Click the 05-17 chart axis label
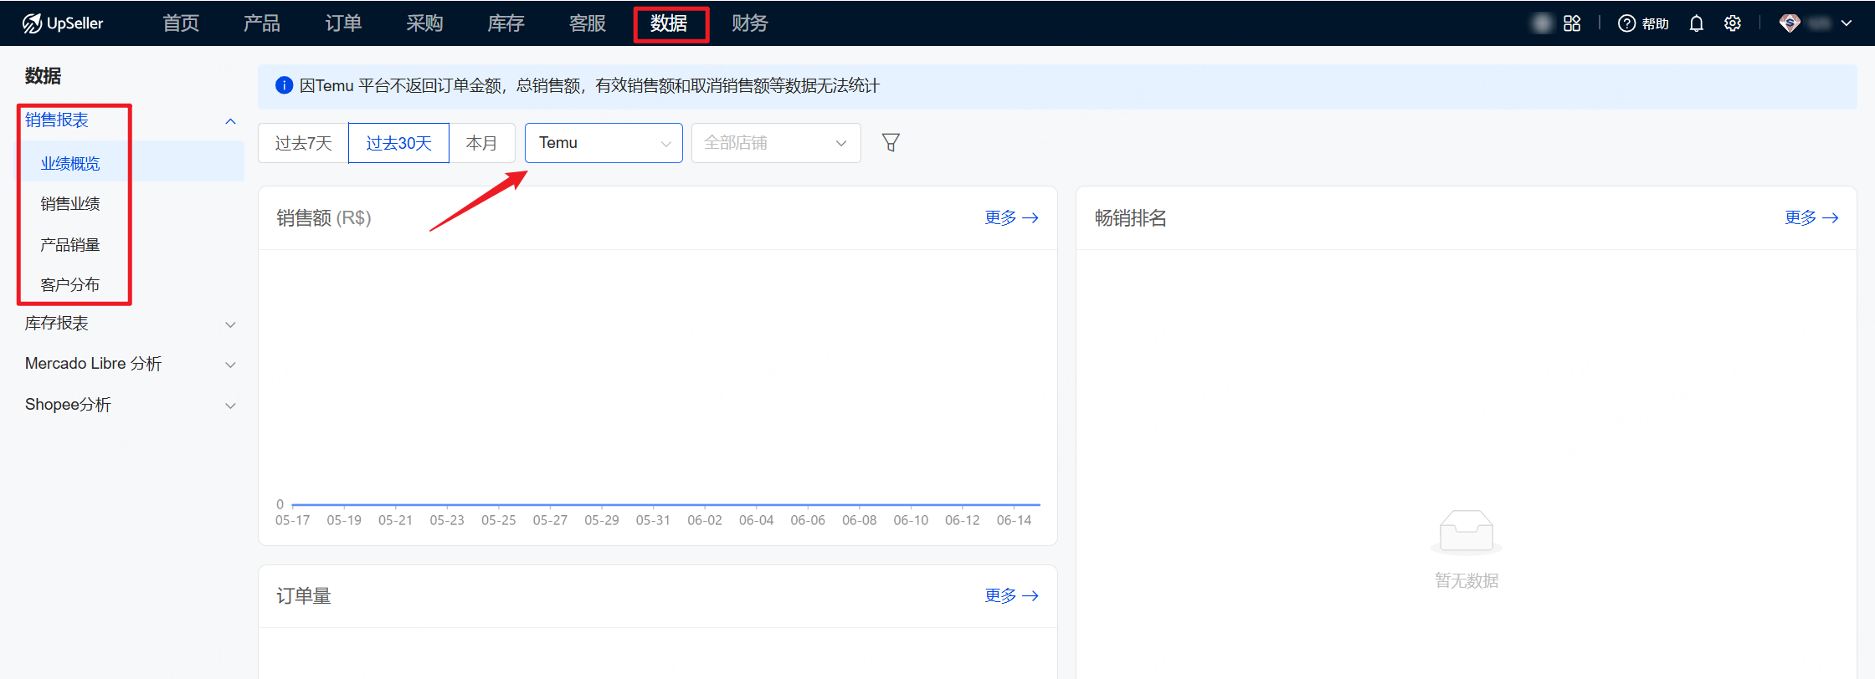Image resolution: width=1875 pixels, height=679 pixels. tap(292, 520)
